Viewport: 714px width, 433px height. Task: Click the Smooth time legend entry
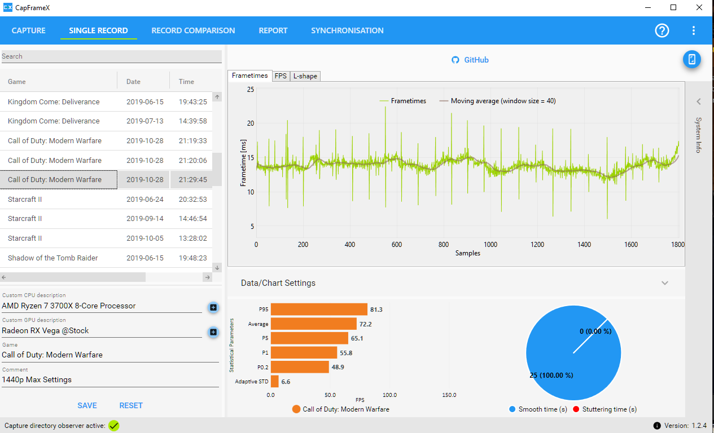coord(538,409)
